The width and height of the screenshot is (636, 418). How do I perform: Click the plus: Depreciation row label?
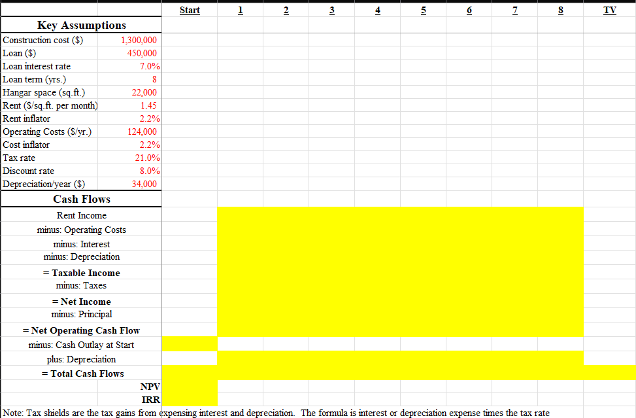82,359
